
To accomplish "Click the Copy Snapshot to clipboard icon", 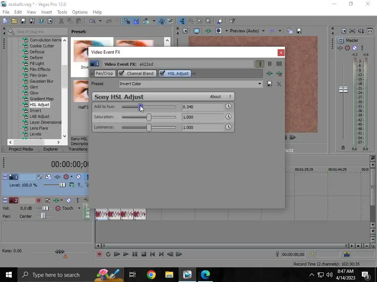I will pyautogui.click(x=290, y=31).
